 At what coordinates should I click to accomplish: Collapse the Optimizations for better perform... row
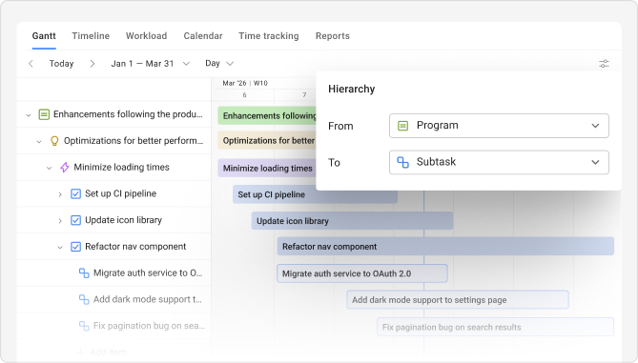pyautogui.click(x=39, y=141)
